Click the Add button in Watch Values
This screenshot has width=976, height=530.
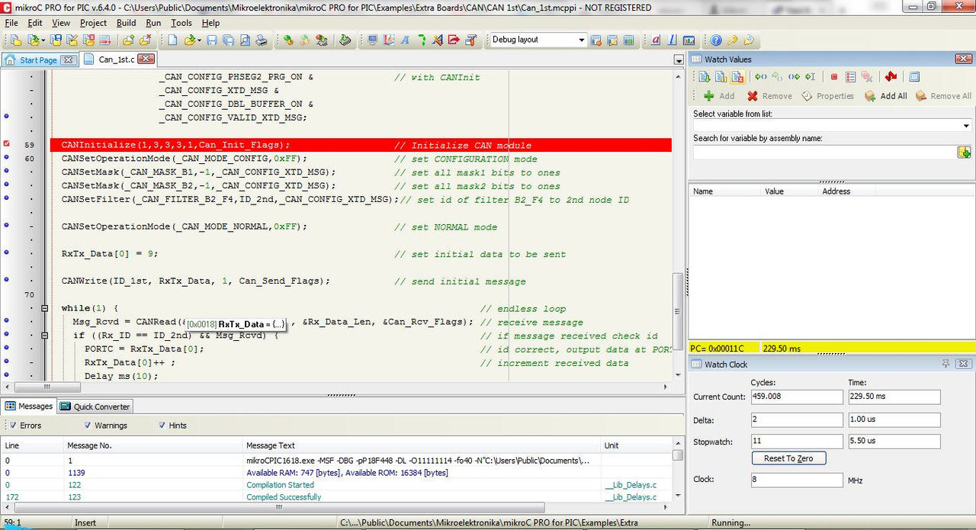coord(718,96)
